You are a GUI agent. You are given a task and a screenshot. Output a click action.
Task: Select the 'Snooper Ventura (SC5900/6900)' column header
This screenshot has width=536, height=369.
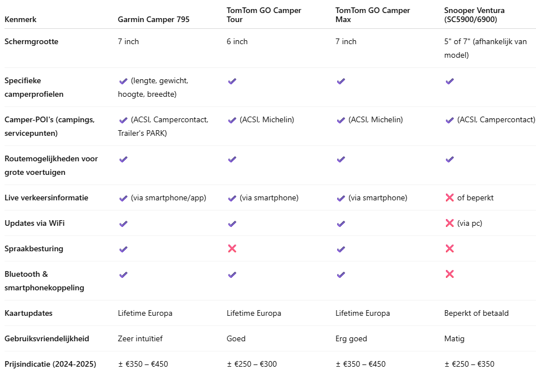(474, 15)
